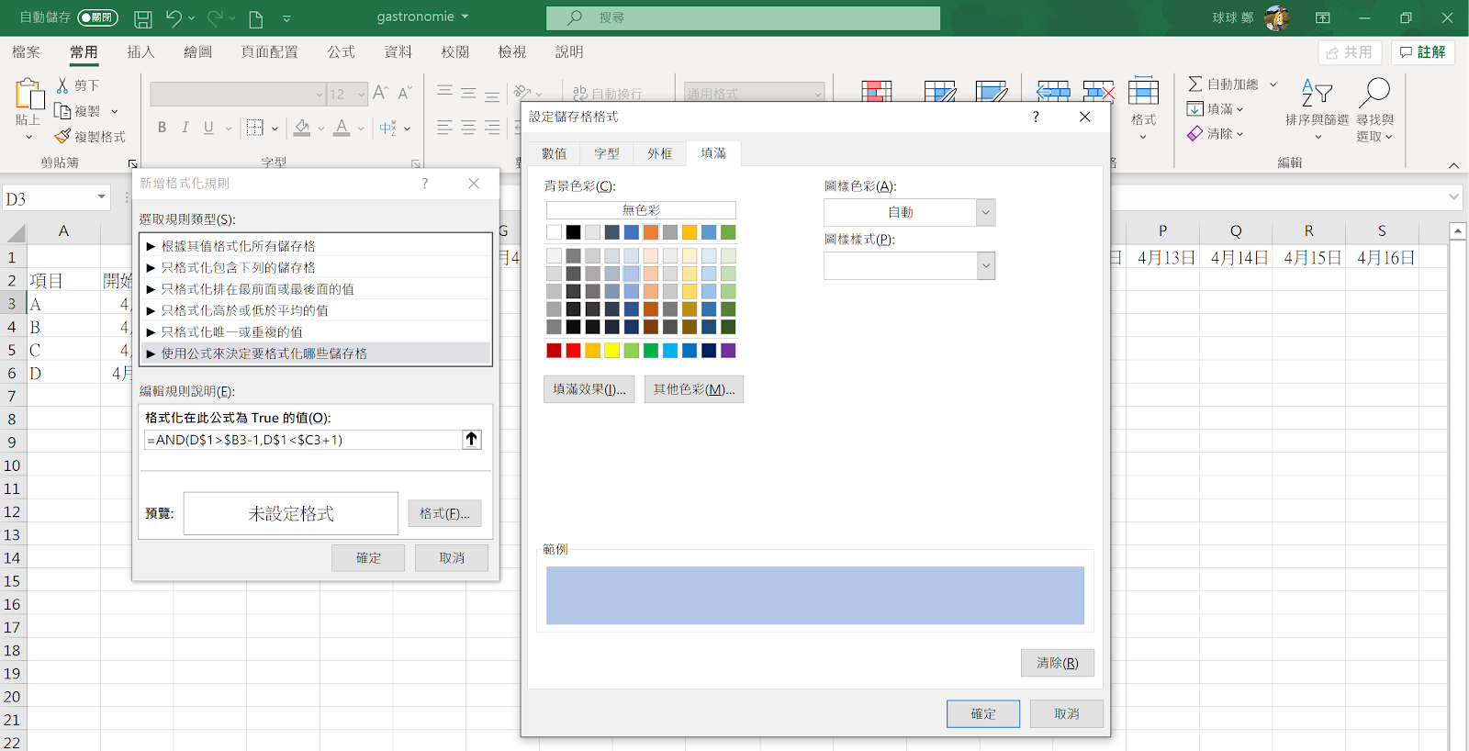This screenshot has width=1469, height=751.
Task: Open the Pattern Style dropdown
Action: pos(985,266)
